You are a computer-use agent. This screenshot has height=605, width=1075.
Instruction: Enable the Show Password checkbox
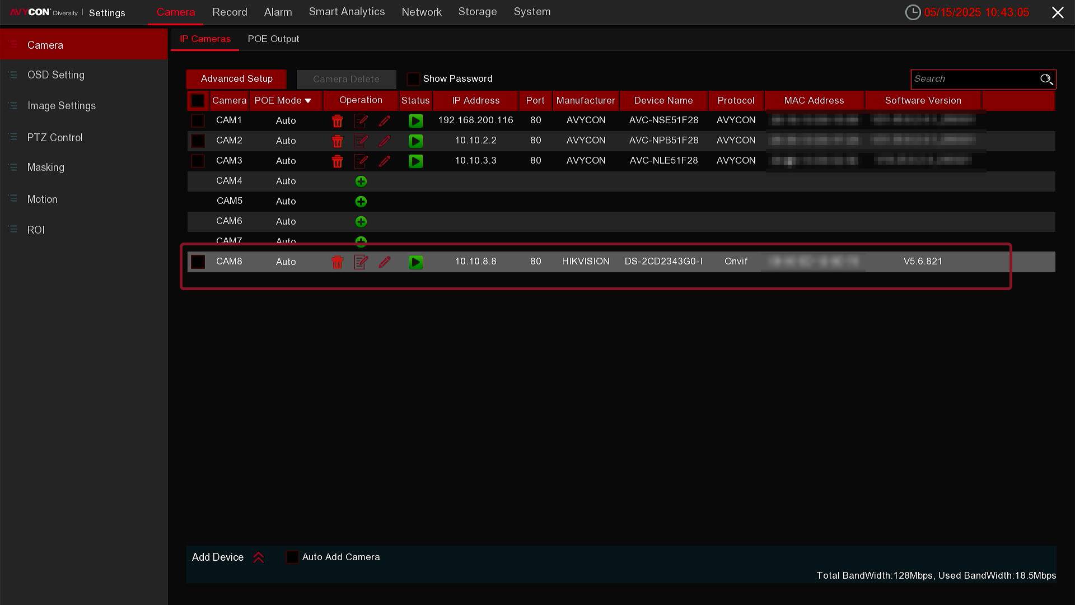(413, 79)
